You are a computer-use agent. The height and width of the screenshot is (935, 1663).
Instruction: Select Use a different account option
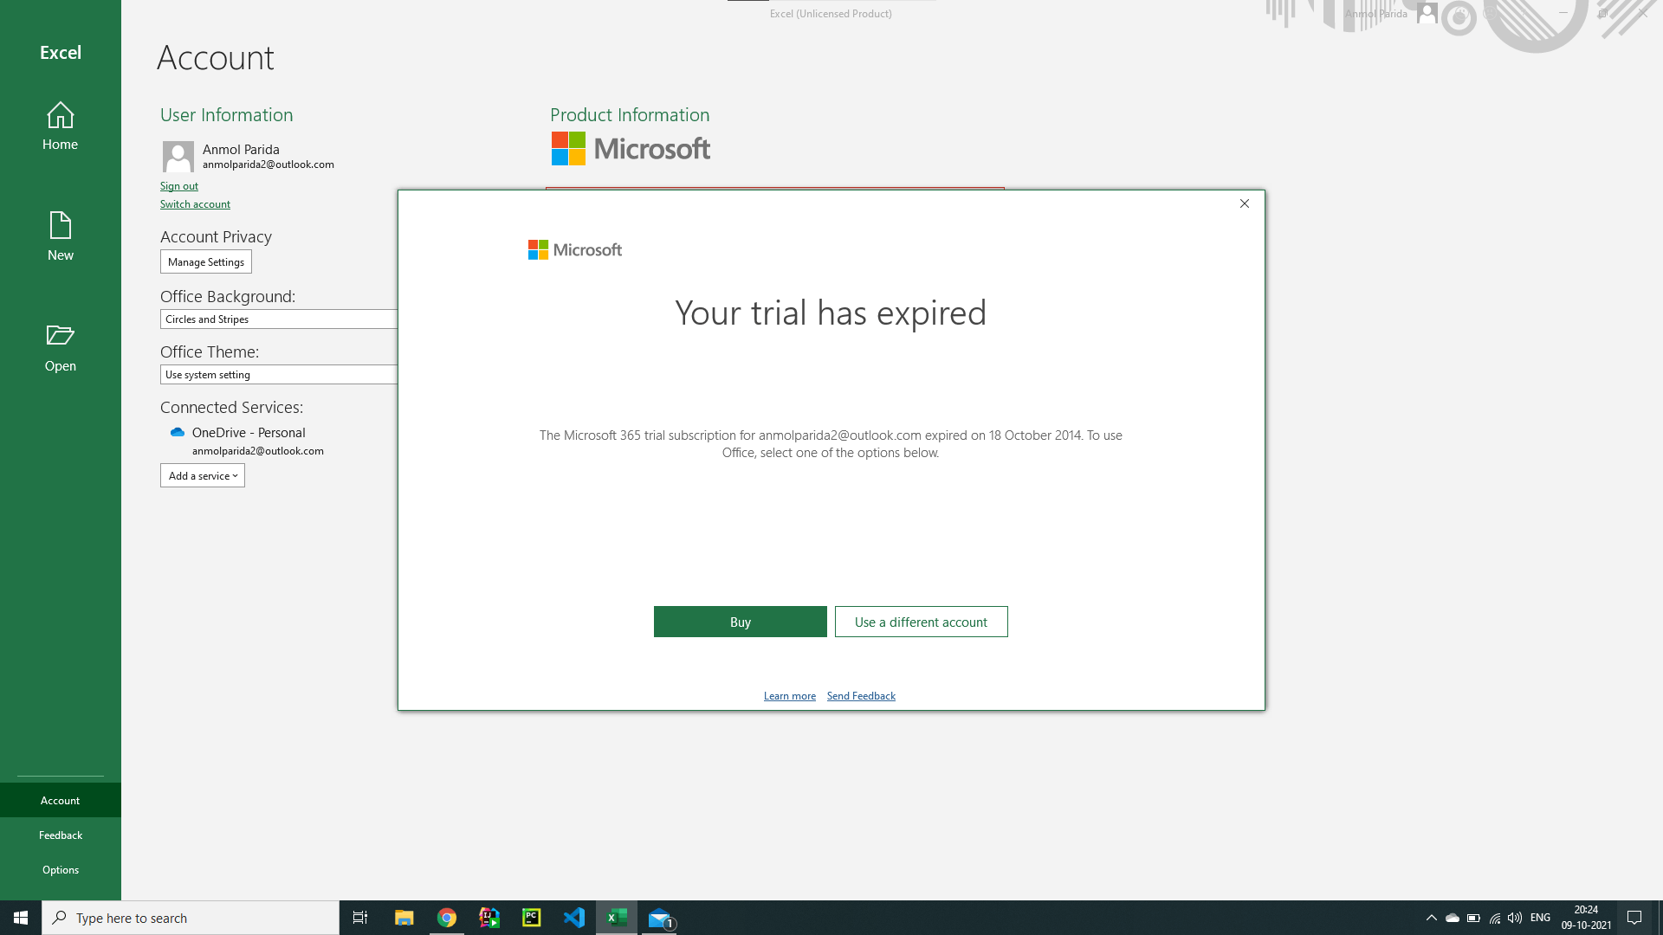point(921,621)
